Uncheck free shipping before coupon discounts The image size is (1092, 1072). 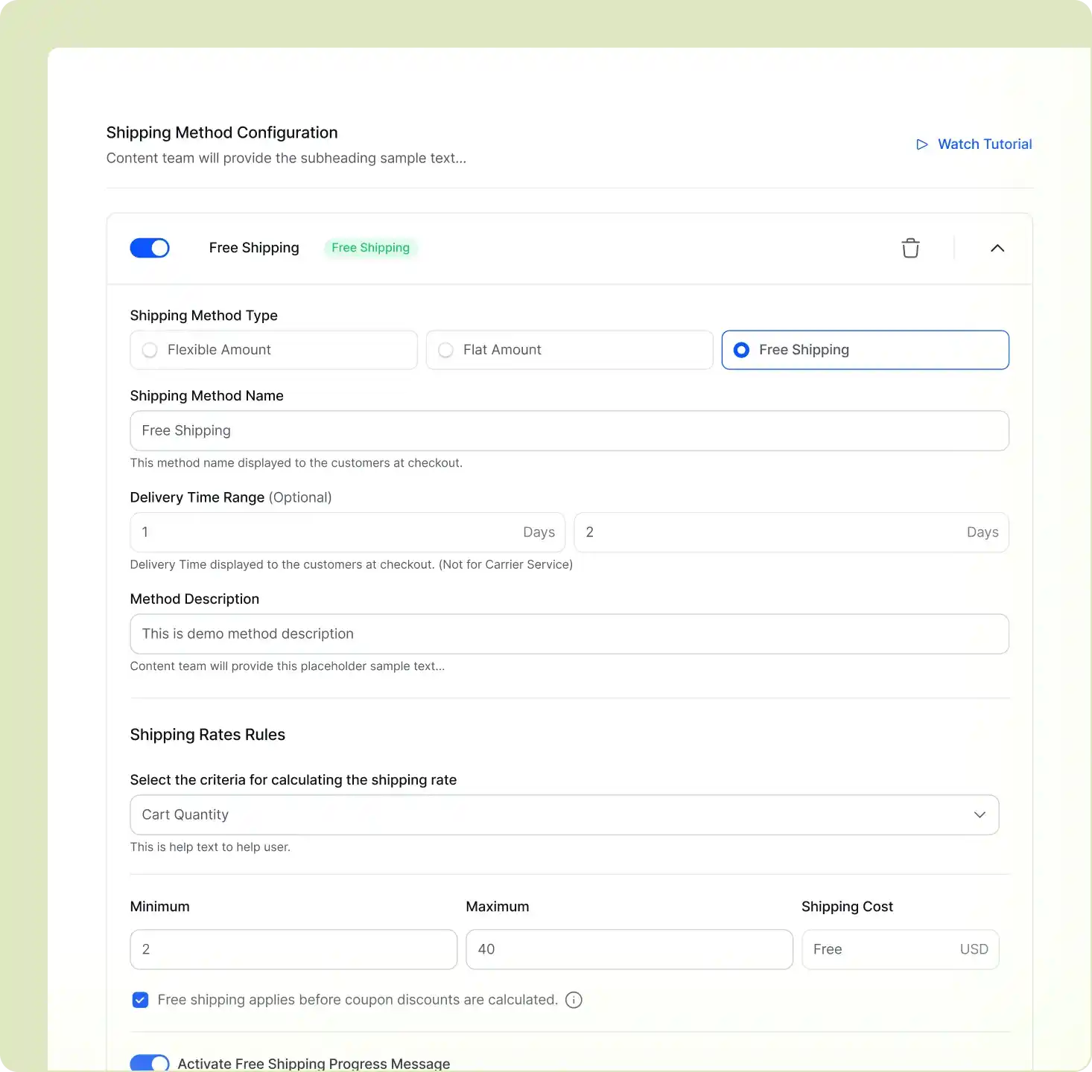click(x=140, y=1000)
